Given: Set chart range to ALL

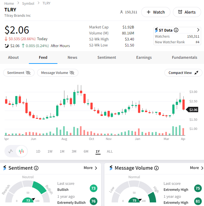Looking at the screenshot, I should point(110,151).
